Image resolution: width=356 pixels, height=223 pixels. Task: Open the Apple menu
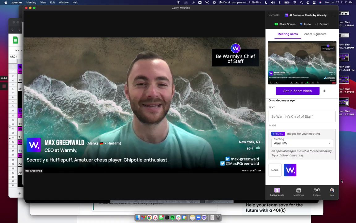(6, 2)
